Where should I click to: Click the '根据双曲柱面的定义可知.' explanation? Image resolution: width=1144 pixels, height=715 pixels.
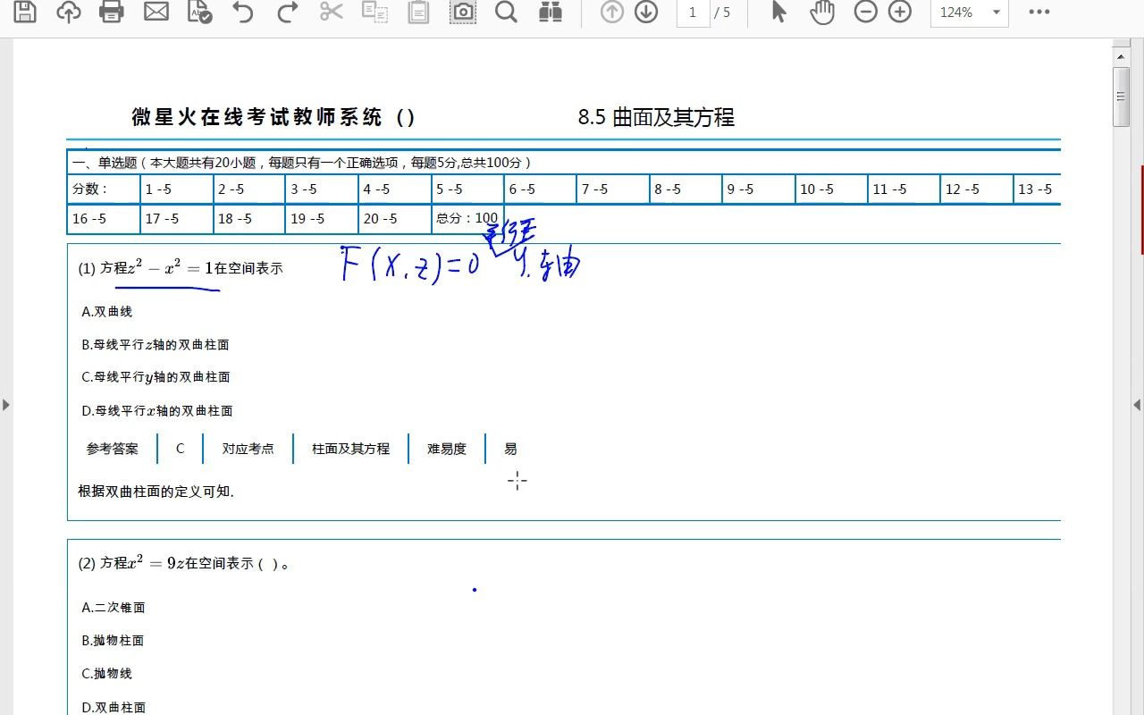[x=156, y=491]
